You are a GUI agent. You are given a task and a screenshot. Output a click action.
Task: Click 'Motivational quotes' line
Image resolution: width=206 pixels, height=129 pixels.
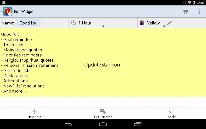(21, 50)
